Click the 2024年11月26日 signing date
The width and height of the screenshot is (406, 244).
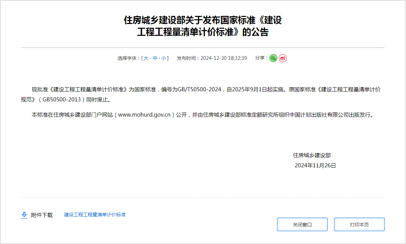click(x=315, y=165)
